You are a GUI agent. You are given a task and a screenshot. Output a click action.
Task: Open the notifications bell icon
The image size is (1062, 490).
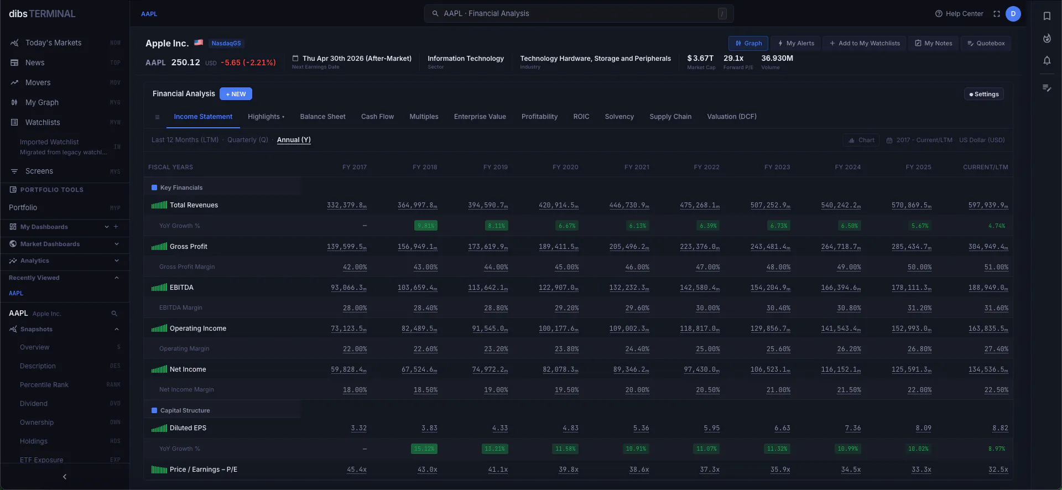(1047, 60)
